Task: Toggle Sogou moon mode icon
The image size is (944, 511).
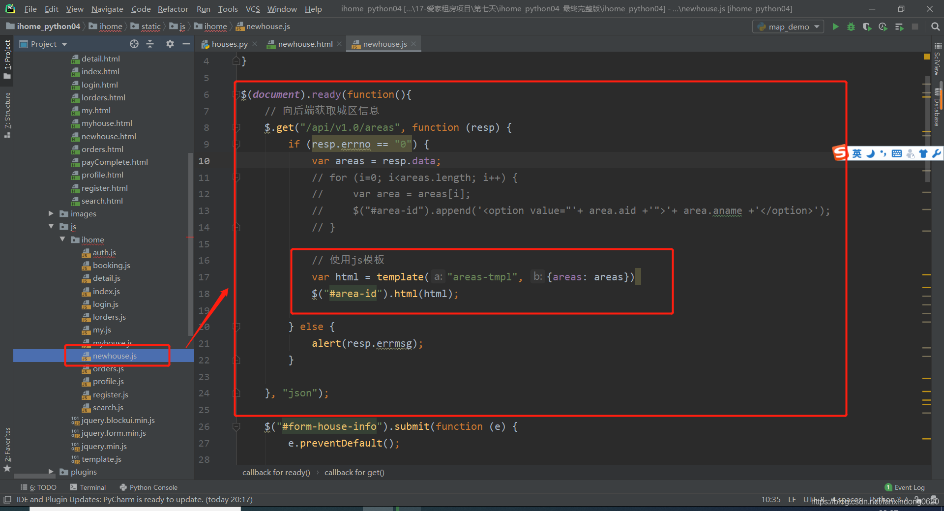Action: 870,153
